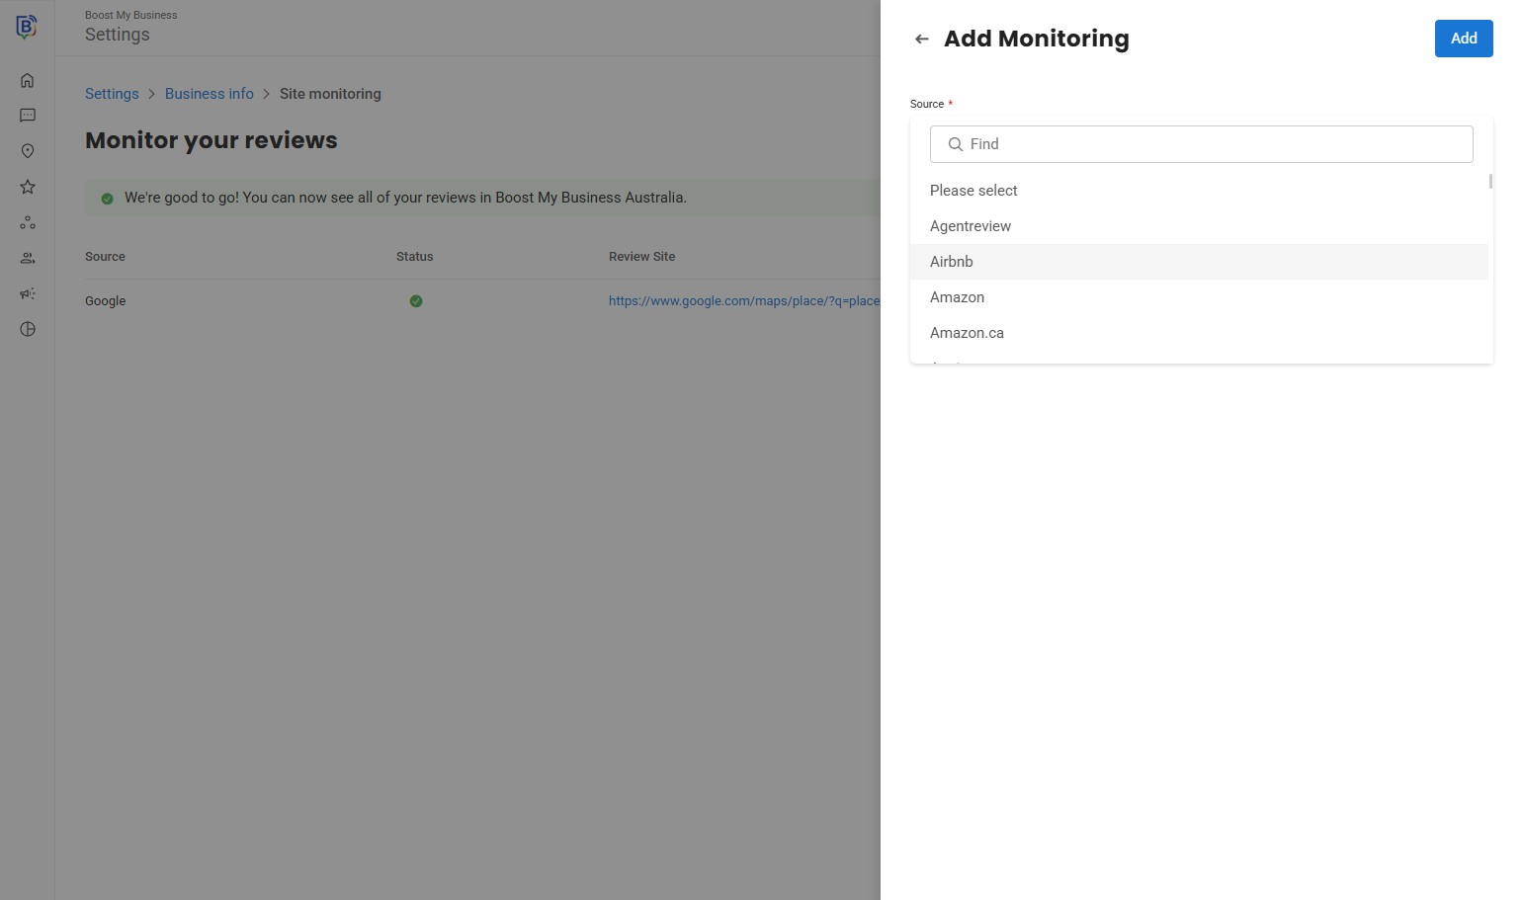
Task: Navigate to Business info breadcrumb
Action: coord(210,94)
